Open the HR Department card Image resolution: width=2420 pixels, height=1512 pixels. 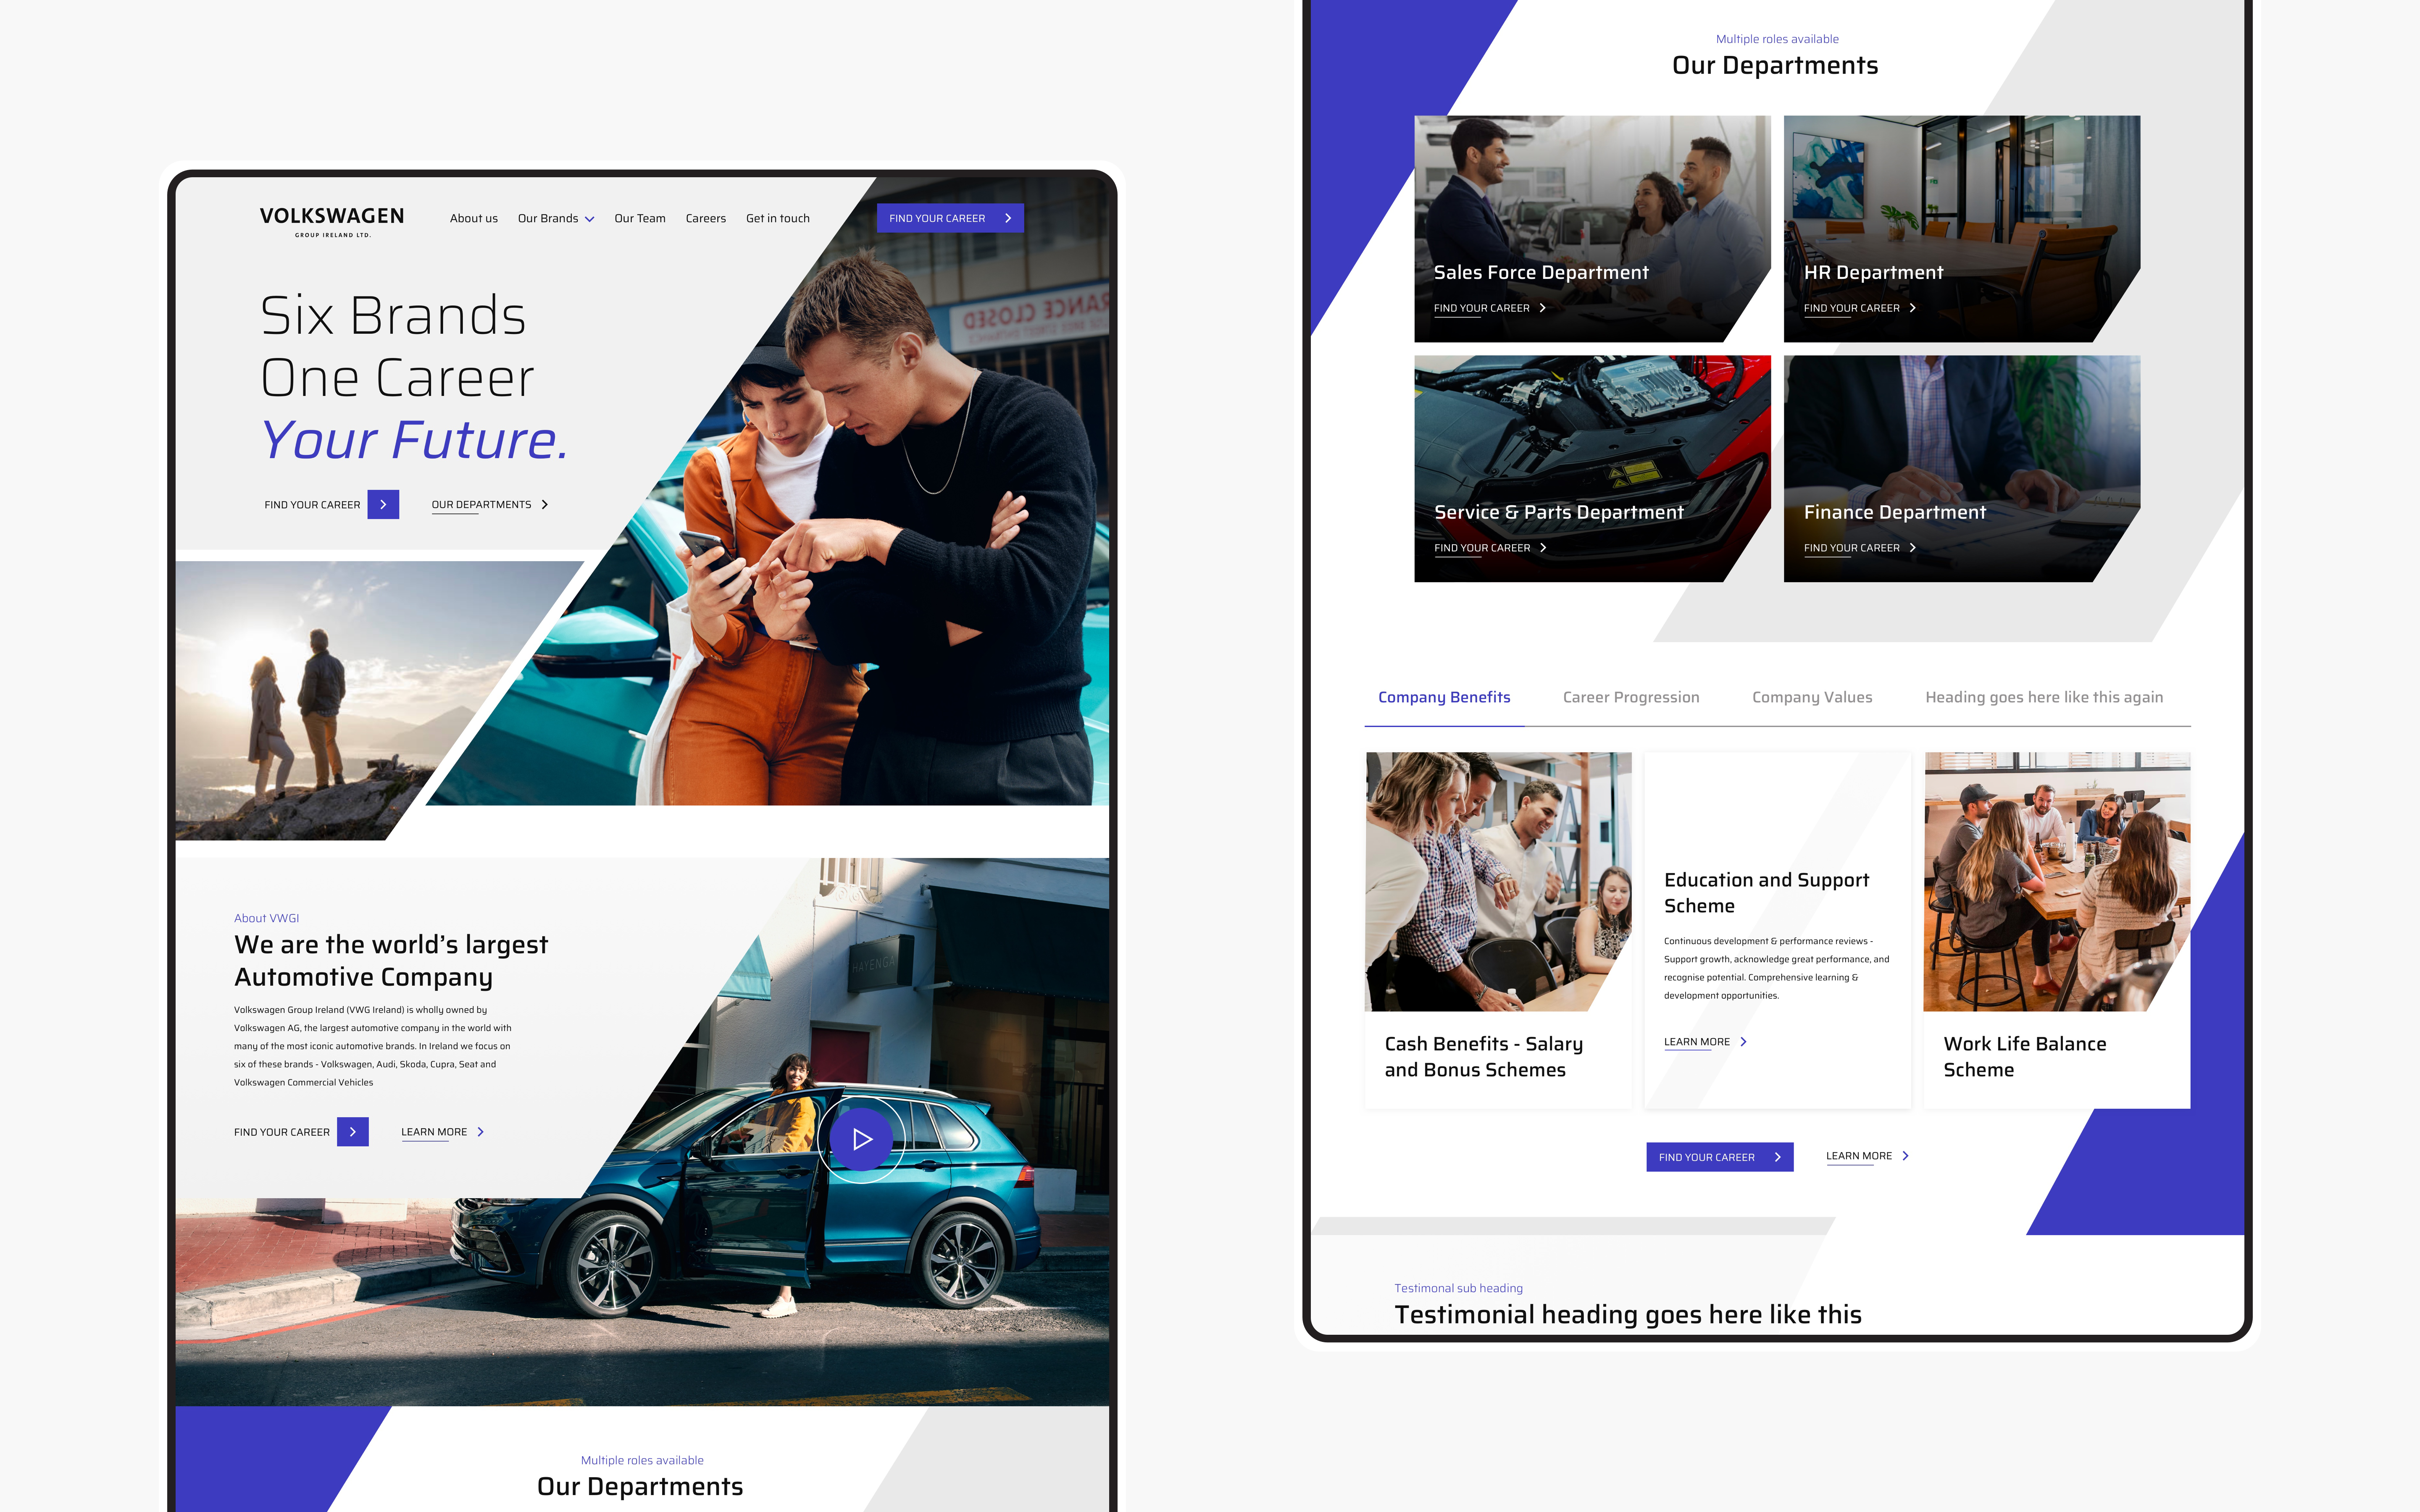pyautogui.click(x=1961, y=229)
